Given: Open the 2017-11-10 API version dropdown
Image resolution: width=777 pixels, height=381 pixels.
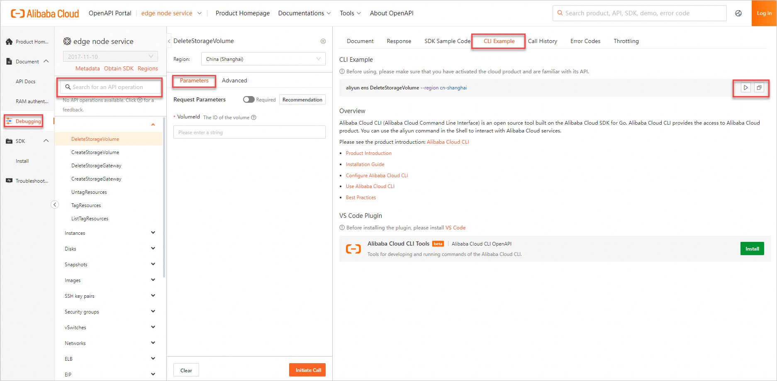Looking at the screenshot, I should (110, 57).
